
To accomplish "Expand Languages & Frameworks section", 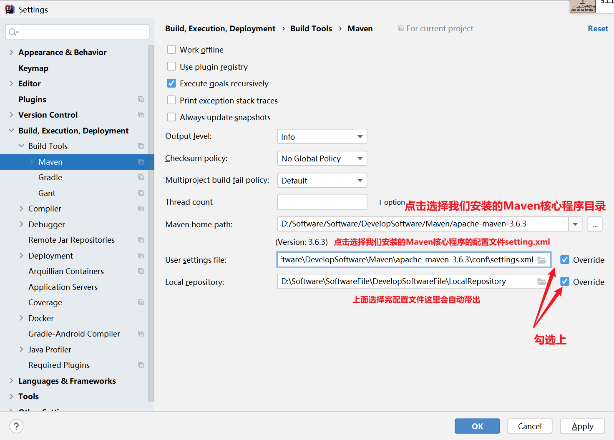I will [11, 381].
